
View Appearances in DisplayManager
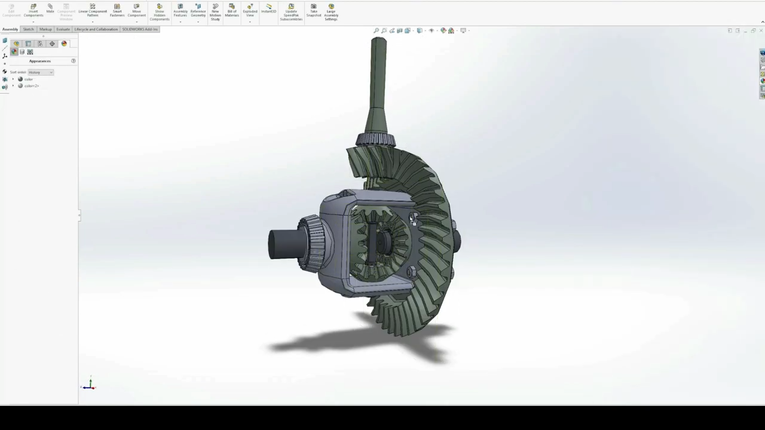point(14,51)
